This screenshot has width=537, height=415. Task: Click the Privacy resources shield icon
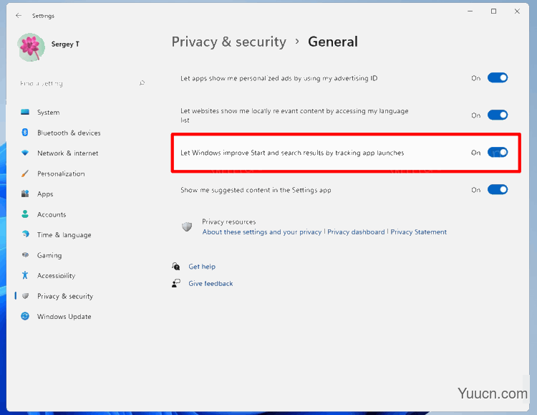pyautogui.click(x=187, y=226)
